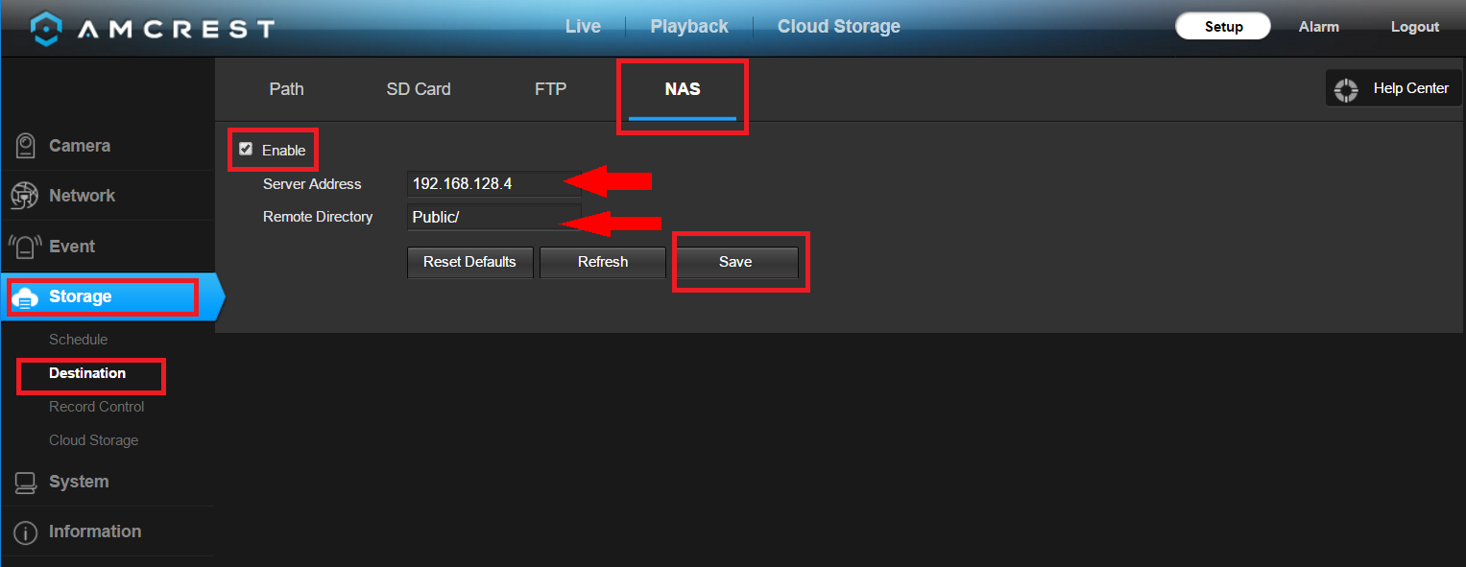Switch to the FTP tab
The height and width of the screenshot is (567, 1466).
pos(550,89)
